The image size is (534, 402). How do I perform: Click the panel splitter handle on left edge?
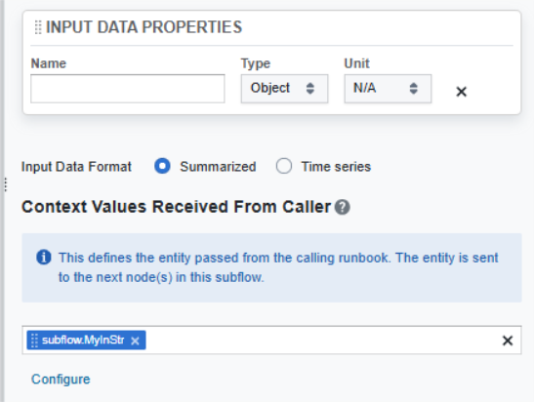click(x=6, y=184)
